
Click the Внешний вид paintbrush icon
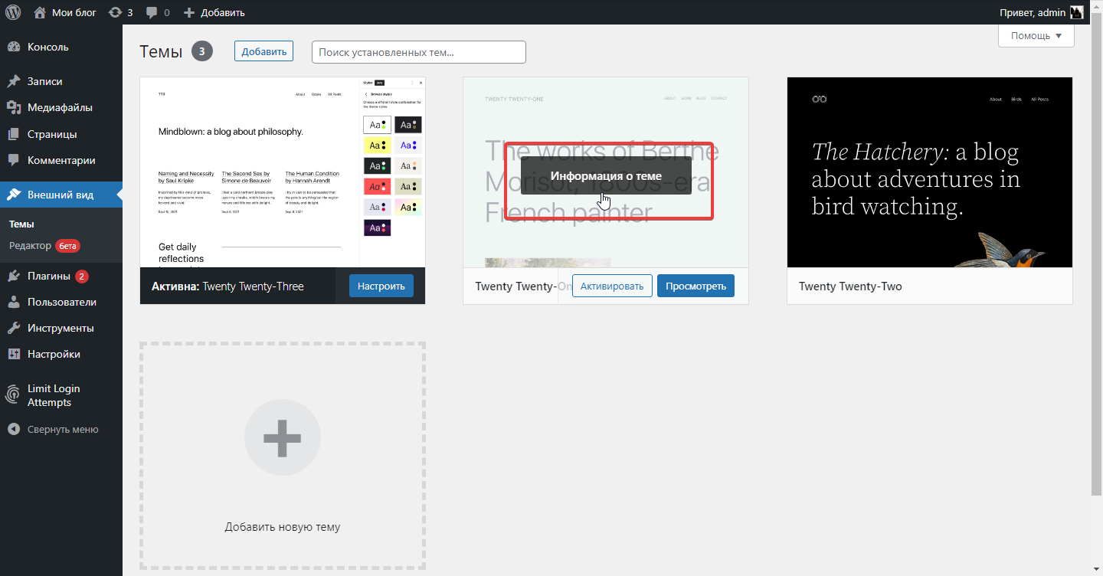[x=14, y=195]
